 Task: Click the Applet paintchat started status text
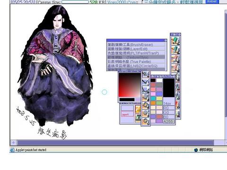(x=31, y=150)
